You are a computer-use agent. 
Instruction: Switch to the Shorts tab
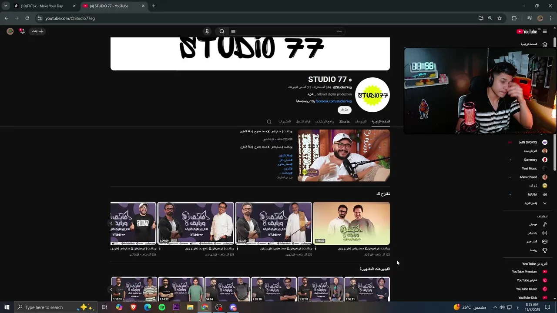coord(344,122)
